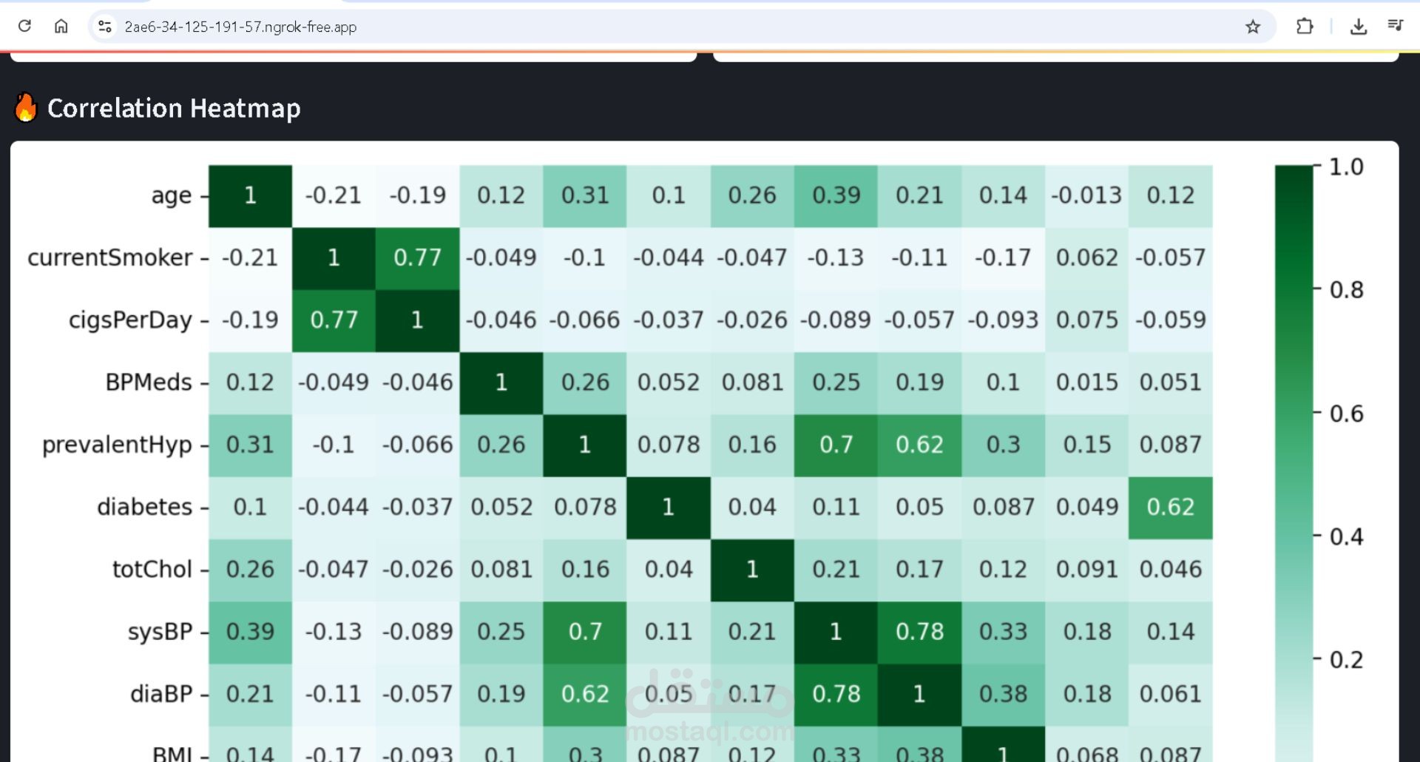
Task: Click the Correlation Heatmap heading
Action: click(174, 108)
